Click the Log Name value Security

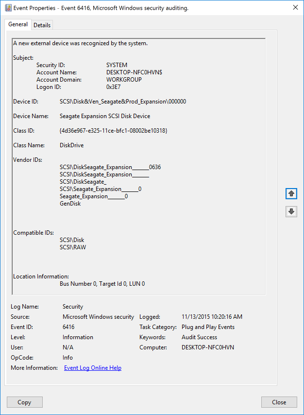(73, 307)
